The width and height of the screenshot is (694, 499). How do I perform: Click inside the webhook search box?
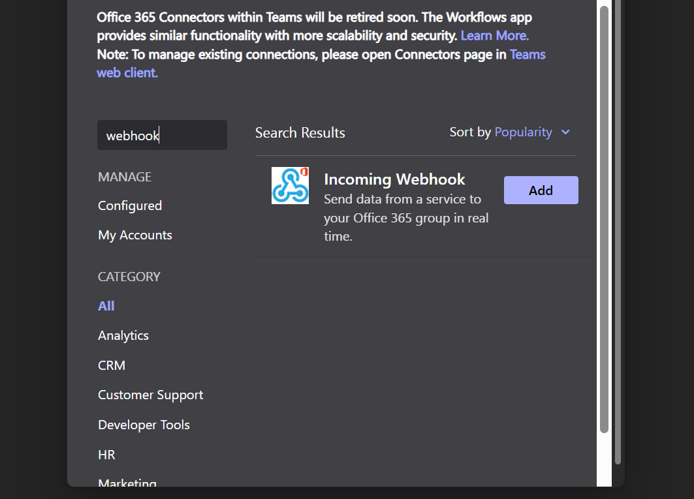[x=162, y=135]
